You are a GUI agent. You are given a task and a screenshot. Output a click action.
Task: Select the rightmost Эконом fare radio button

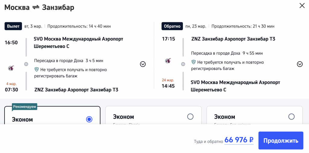click(291, 116)
